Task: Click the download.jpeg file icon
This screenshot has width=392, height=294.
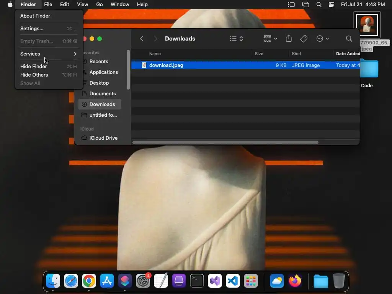Action: 144,65
